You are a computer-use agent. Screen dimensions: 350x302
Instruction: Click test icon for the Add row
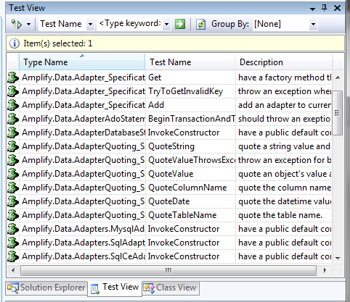pos(13,105)
